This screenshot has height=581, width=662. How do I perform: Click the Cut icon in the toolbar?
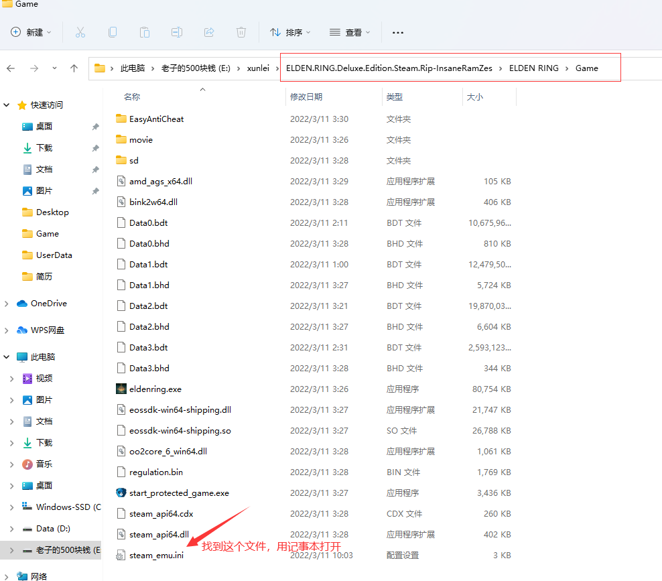pos(80,32)
